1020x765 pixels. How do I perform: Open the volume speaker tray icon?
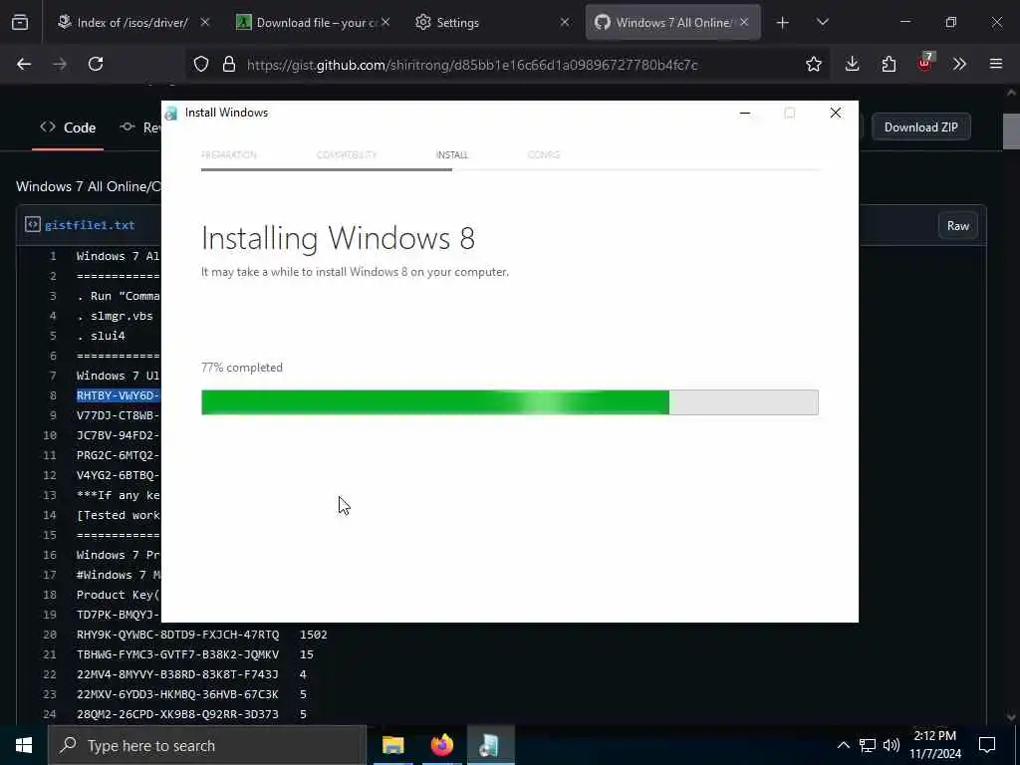pos(892,745)
